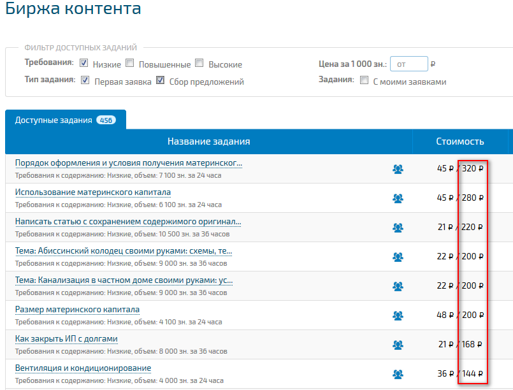Open the Доступные задания tab
Screen dimensions: 513x390
(x=66, y=120)
